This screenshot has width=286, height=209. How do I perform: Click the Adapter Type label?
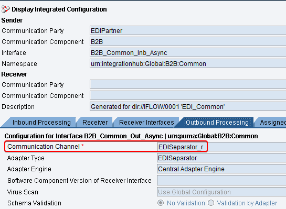click(x=26, y=158)
